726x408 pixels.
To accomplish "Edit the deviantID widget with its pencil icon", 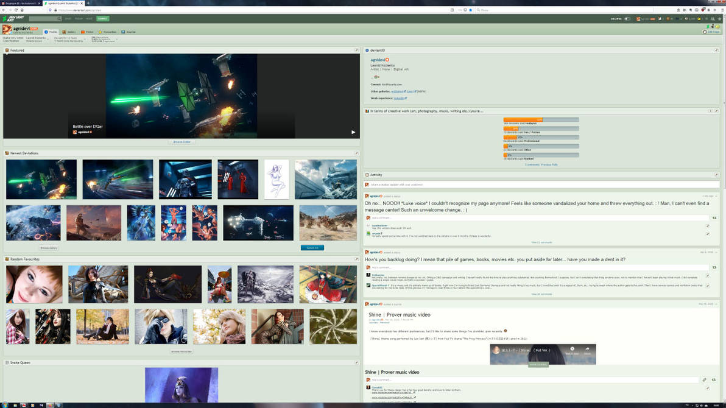I will coord(716,50).
